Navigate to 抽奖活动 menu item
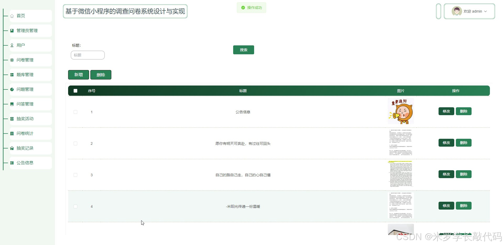This screenshot has height=245, width=503. pyautogui.click(x=31, y=119)
